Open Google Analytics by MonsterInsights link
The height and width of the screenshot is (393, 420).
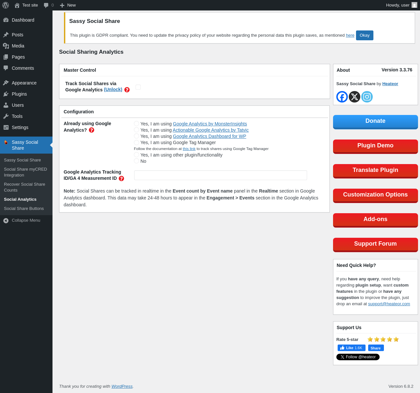pyautogui.click(x=210, y=124)
